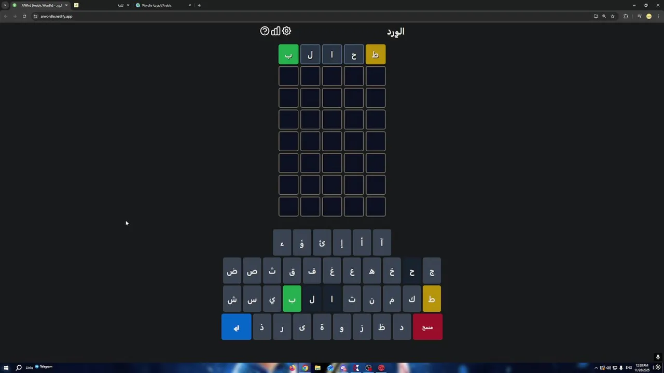Open Windows taskbar search
This screenshot has width=664, height=373.
coord(19,368)
